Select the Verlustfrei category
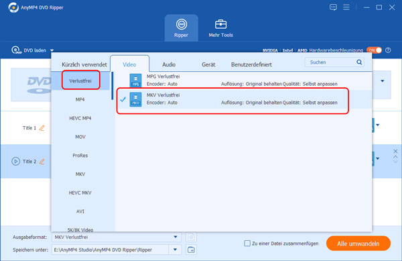This screenshot has width=402, height=261. pos(80,81)
